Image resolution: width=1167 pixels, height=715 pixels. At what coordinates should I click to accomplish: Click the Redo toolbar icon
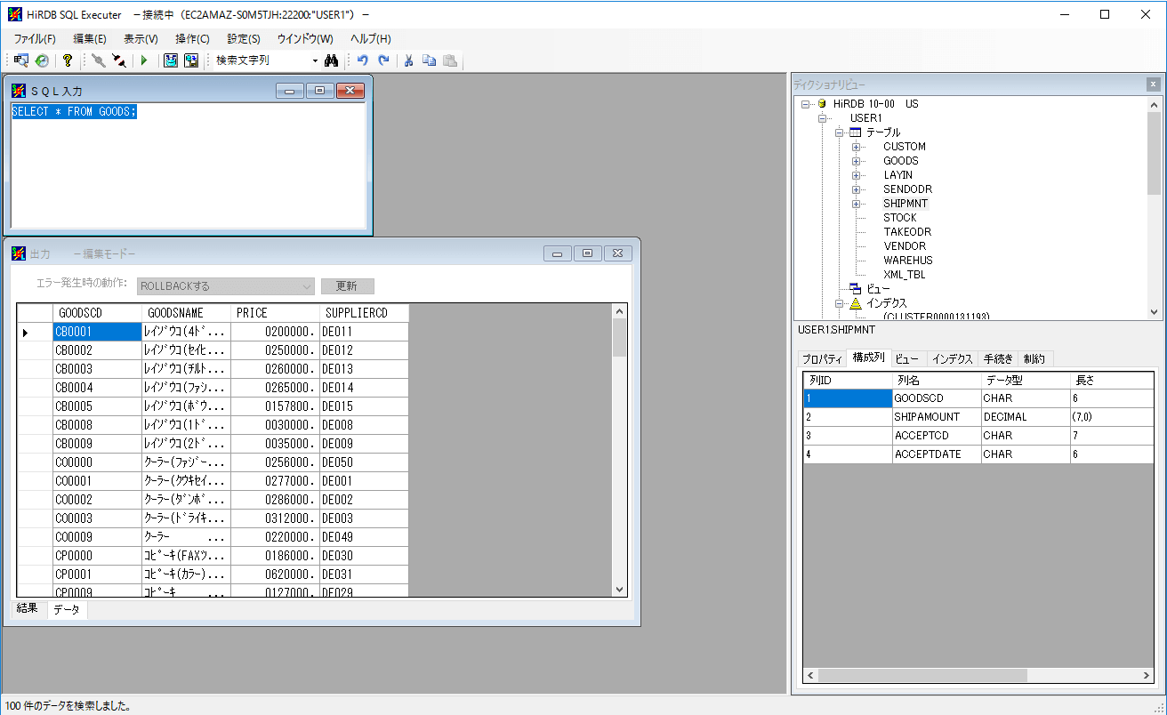[382, 60]
